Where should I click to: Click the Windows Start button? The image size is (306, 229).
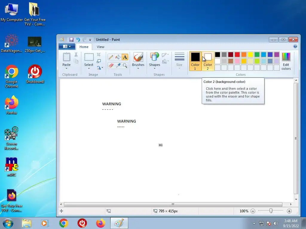click(x=8, y=223)
